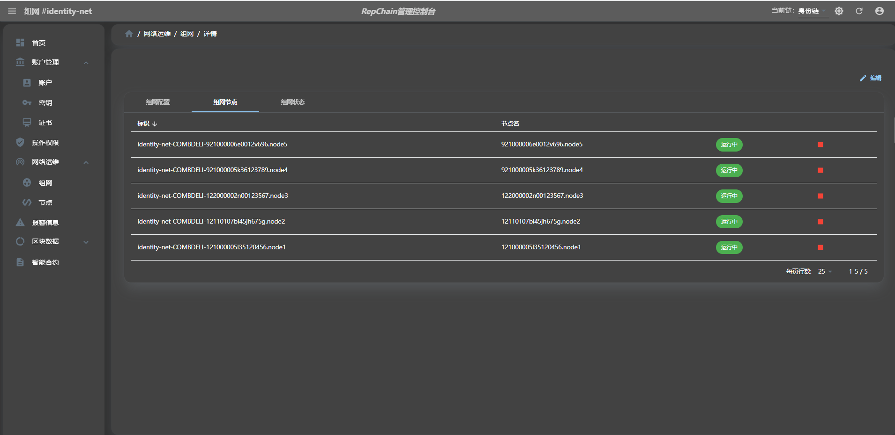Click node name 12110107bi45jh675g.node2
Screen dimensions: 895x435
coord(540,221)
